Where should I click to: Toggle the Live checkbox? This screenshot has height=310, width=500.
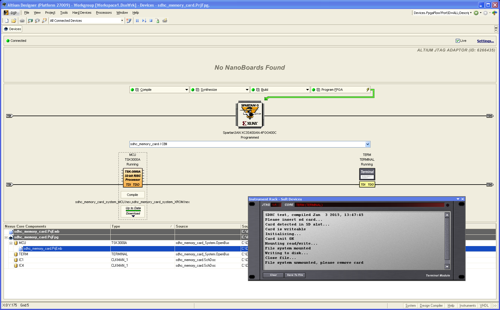pos(458,41)
